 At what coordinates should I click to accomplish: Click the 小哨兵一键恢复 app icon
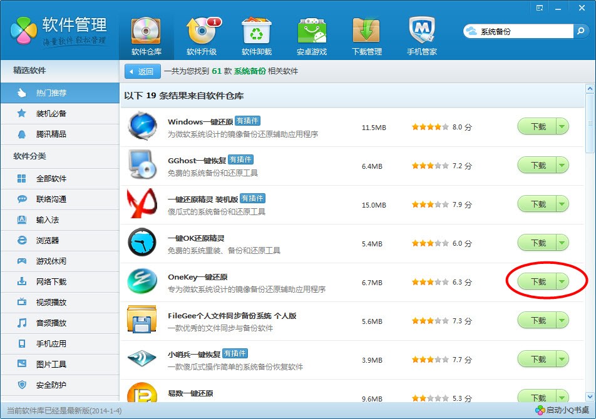click(x=141, y=358)
